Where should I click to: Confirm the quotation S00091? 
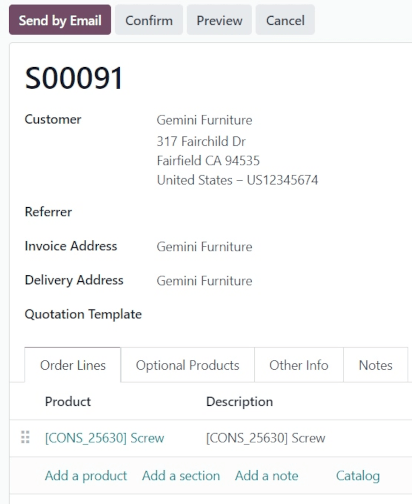tap(149, 20)
